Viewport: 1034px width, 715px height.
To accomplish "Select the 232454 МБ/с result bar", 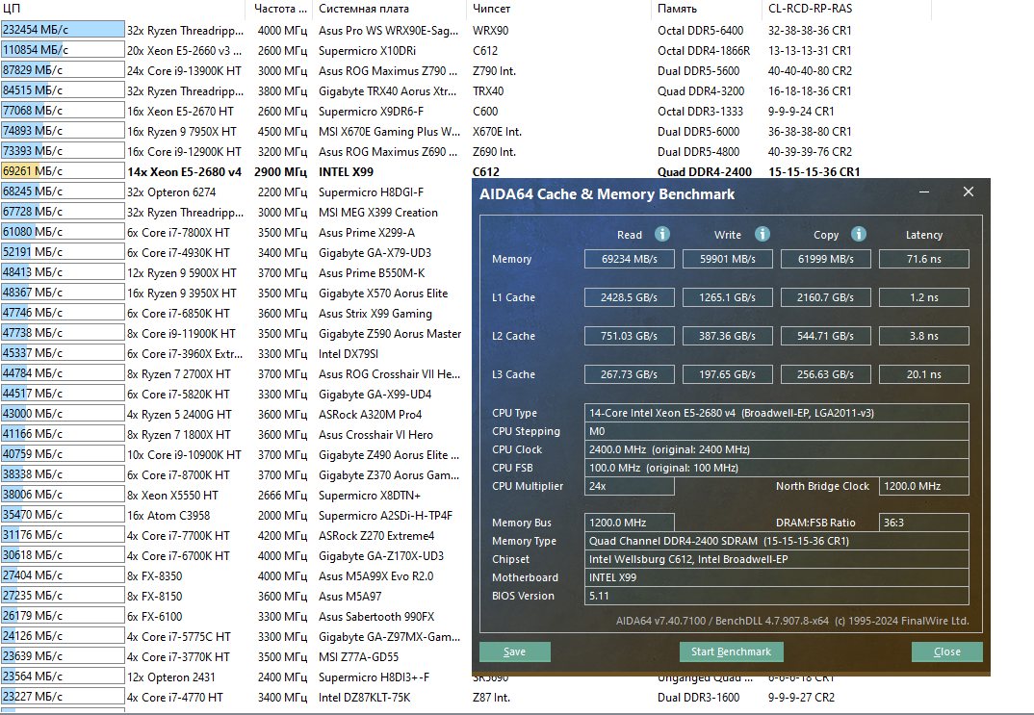I will [x=63, y=30].
